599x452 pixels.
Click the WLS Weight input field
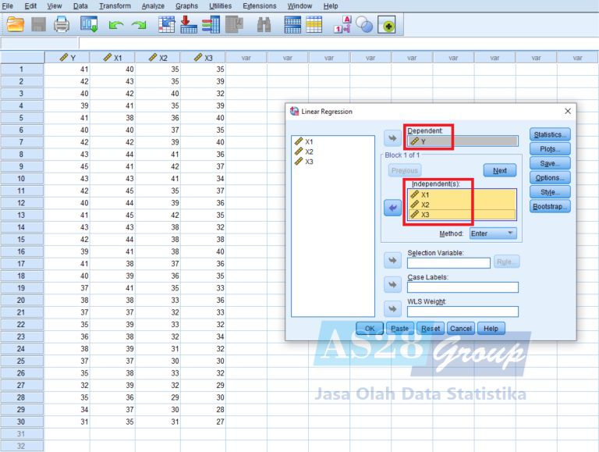coord(463,311)
